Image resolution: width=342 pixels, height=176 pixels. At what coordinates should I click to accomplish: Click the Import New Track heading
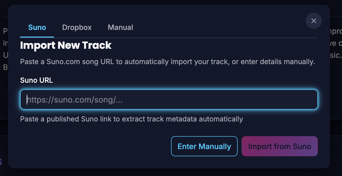[66, 45]
